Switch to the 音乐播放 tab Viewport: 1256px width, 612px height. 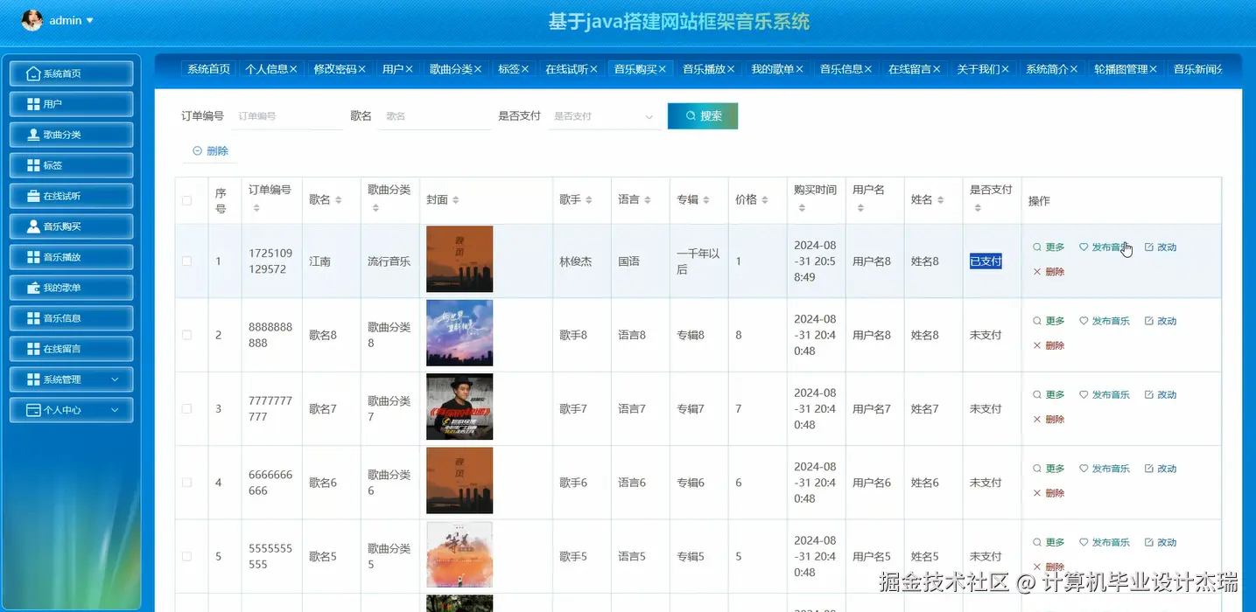click(709, 69)
